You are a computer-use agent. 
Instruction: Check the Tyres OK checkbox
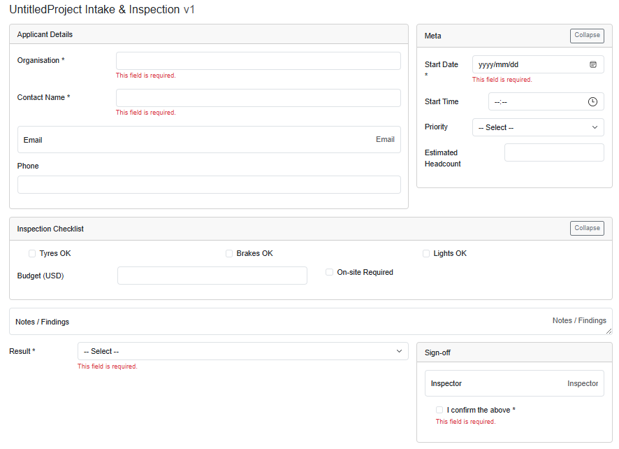pyautogui.click(x=31, y=253)
